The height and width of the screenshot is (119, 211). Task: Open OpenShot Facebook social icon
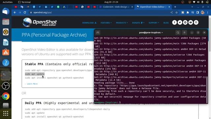click(174, 22)
